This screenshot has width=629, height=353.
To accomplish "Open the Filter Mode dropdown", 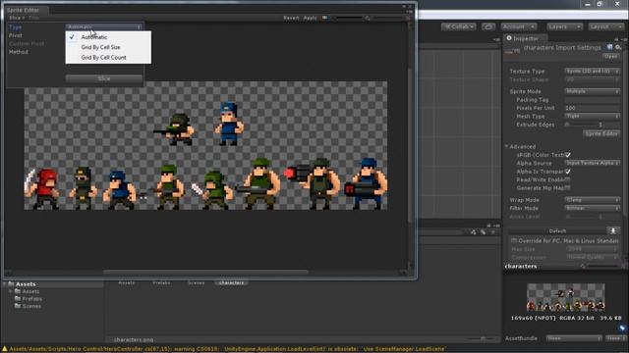I will click(592, 208).
